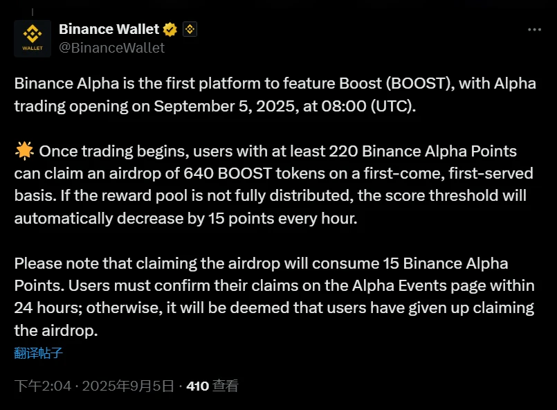Click the 410 查看 view count
The width and height of the screenshot is (557, 410).
(x=212, y=386)
